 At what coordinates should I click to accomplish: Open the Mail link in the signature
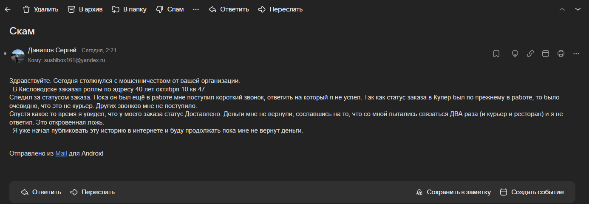(x=61, y=153)
